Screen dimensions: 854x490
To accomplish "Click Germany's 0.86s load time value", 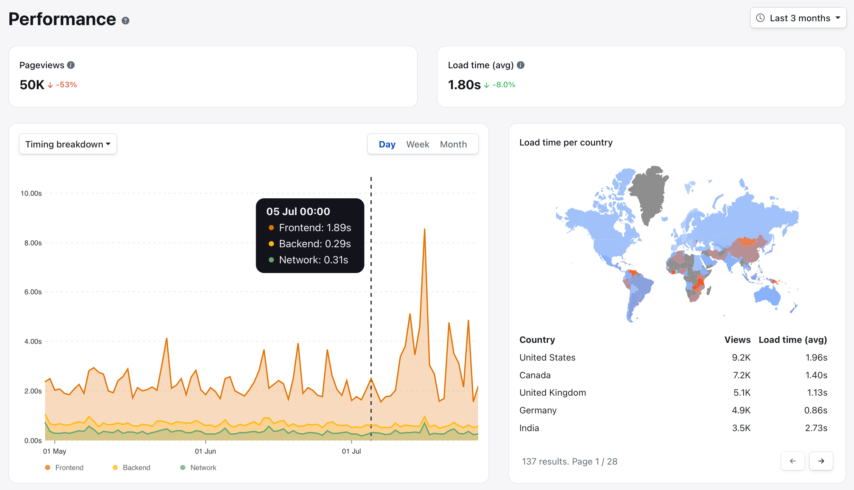I will 816,410.
